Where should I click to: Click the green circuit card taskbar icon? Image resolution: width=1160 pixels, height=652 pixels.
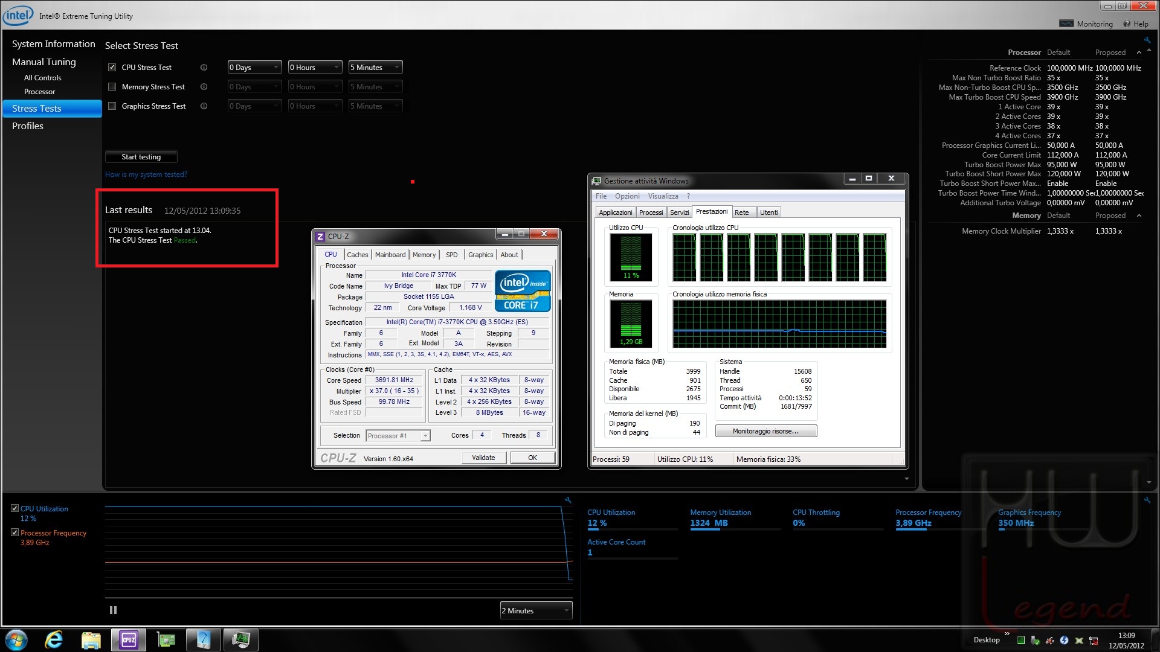166,640
